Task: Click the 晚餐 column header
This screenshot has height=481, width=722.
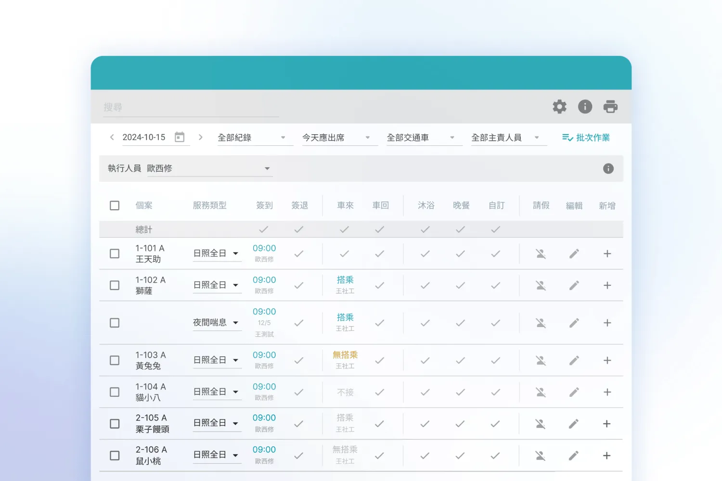Action: tap(461, 205)
